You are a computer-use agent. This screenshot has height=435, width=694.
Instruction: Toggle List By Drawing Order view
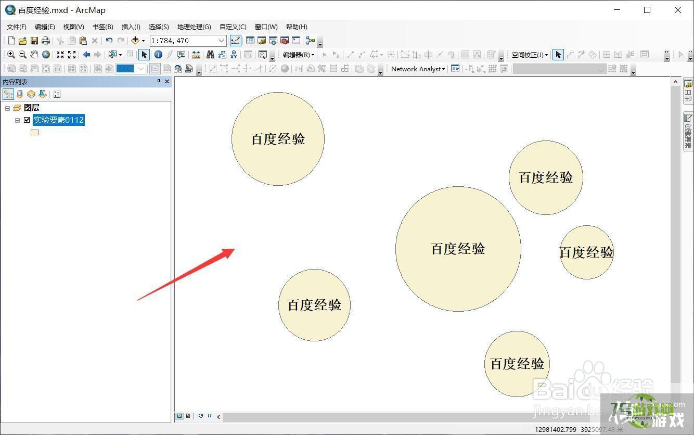[x=8, y=94]
